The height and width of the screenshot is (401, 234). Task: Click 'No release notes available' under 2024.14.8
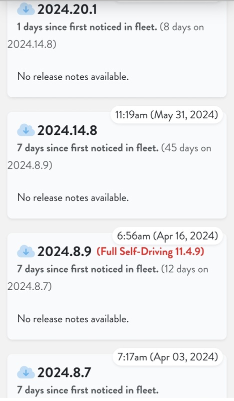pyautogui.click(x=73, y=197)
